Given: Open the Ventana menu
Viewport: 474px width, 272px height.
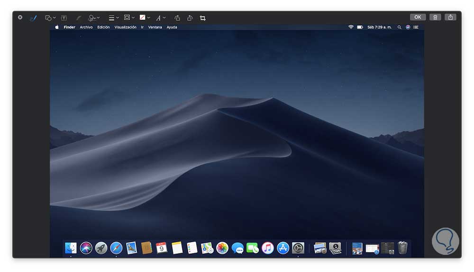Looking at the screenshot, I should pos(155,27).
